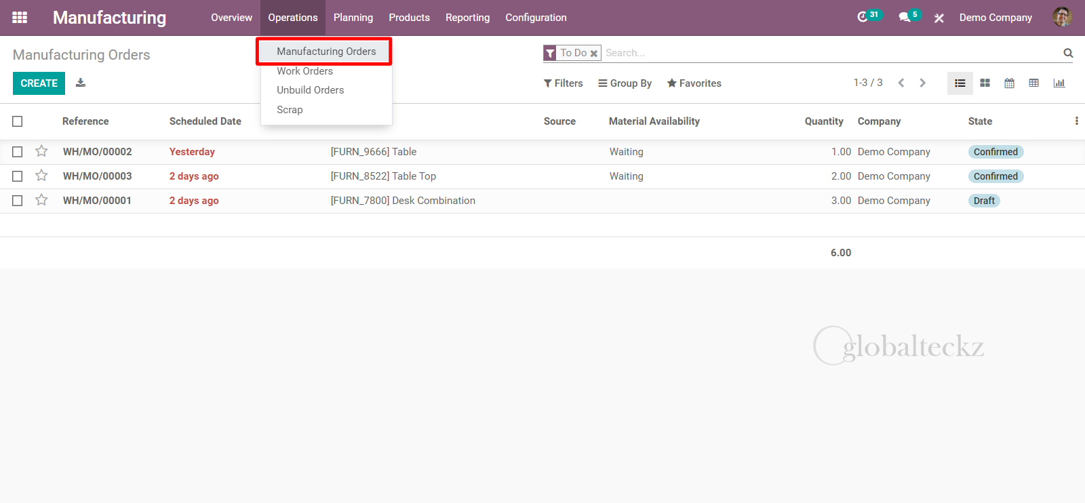This screenshot has width=1085, height=503.
Task: Open optional columns kebab menu
Action: pos(1076,121)
